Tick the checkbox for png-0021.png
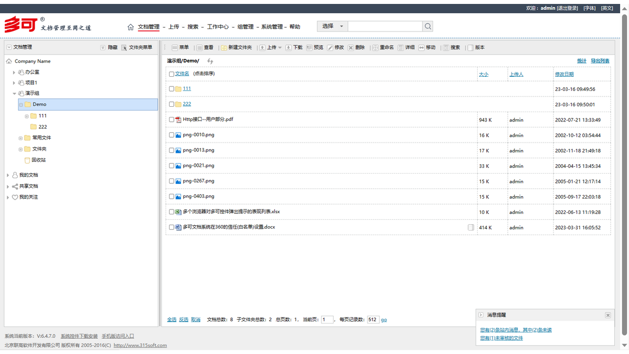 click(172, 166)
